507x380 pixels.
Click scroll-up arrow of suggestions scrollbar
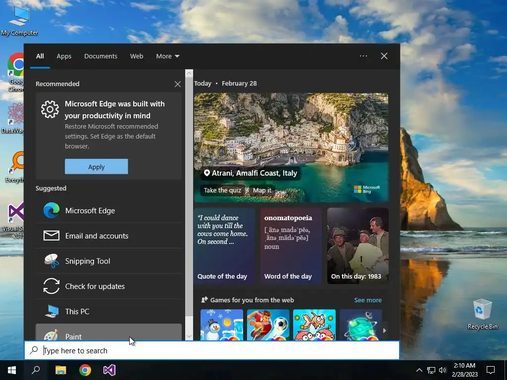point(189,73)
